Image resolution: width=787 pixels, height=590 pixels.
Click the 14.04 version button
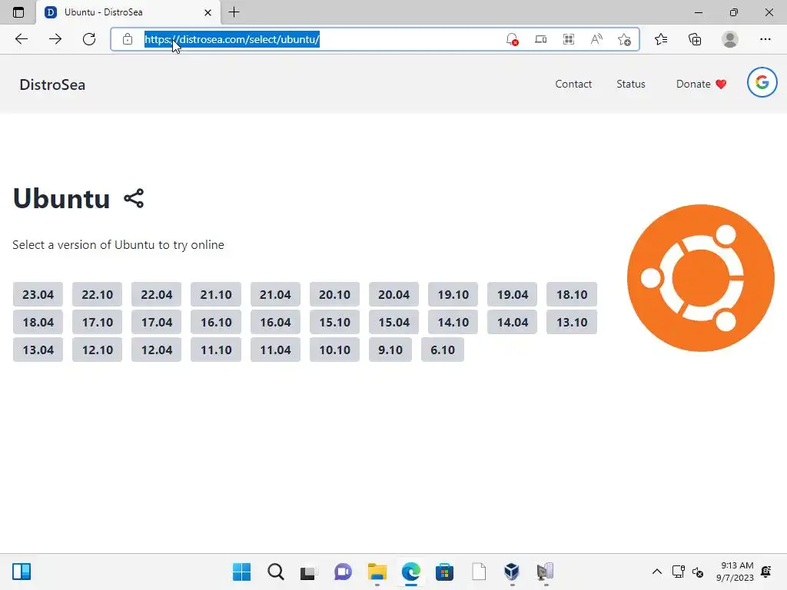(513, 322)
